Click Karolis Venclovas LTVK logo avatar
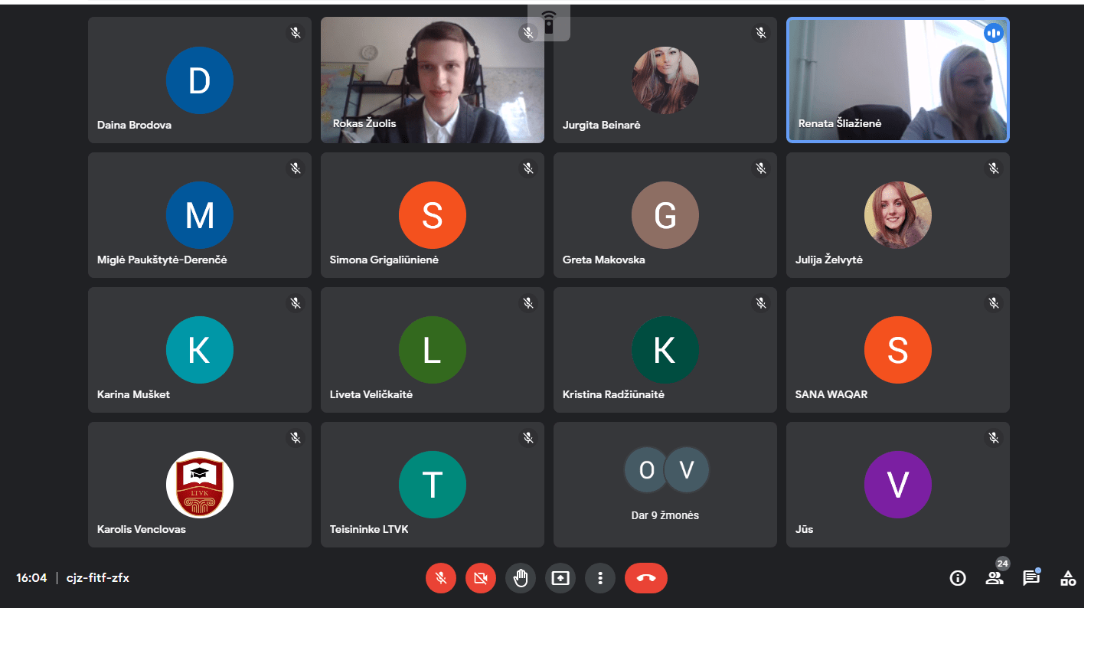 click(200, 485)
